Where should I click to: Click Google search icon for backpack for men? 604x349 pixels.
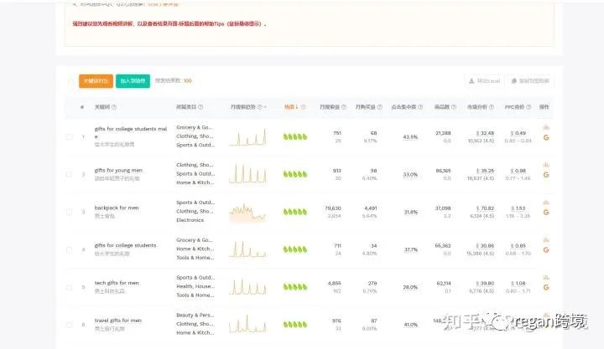(x=546, y=213)
